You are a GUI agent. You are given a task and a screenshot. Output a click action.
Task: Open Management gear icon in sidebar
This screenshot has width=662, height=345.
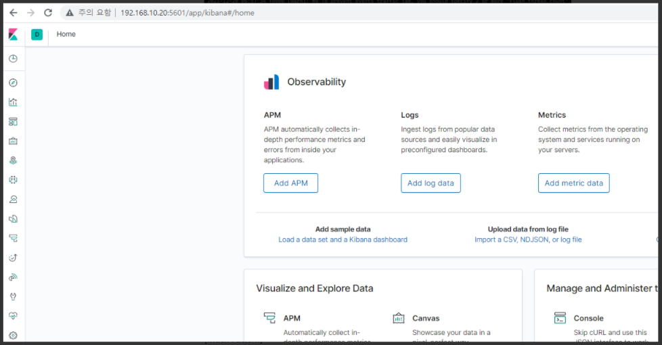pos(13,336)
